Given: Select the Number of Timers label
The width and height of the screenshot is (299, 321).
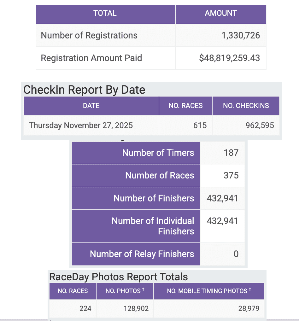Looking at the screenshot, I should [x=158, y=153].
